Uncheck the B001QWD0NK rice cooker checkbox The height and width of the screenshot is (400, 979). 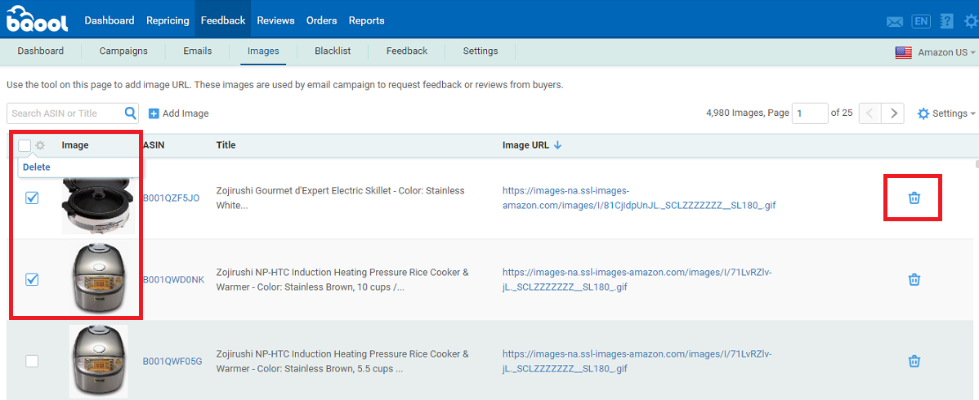[32, 279]
